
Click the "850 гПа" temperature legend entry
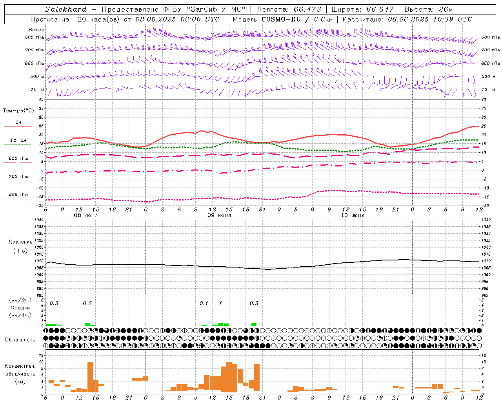pos(18,159)
